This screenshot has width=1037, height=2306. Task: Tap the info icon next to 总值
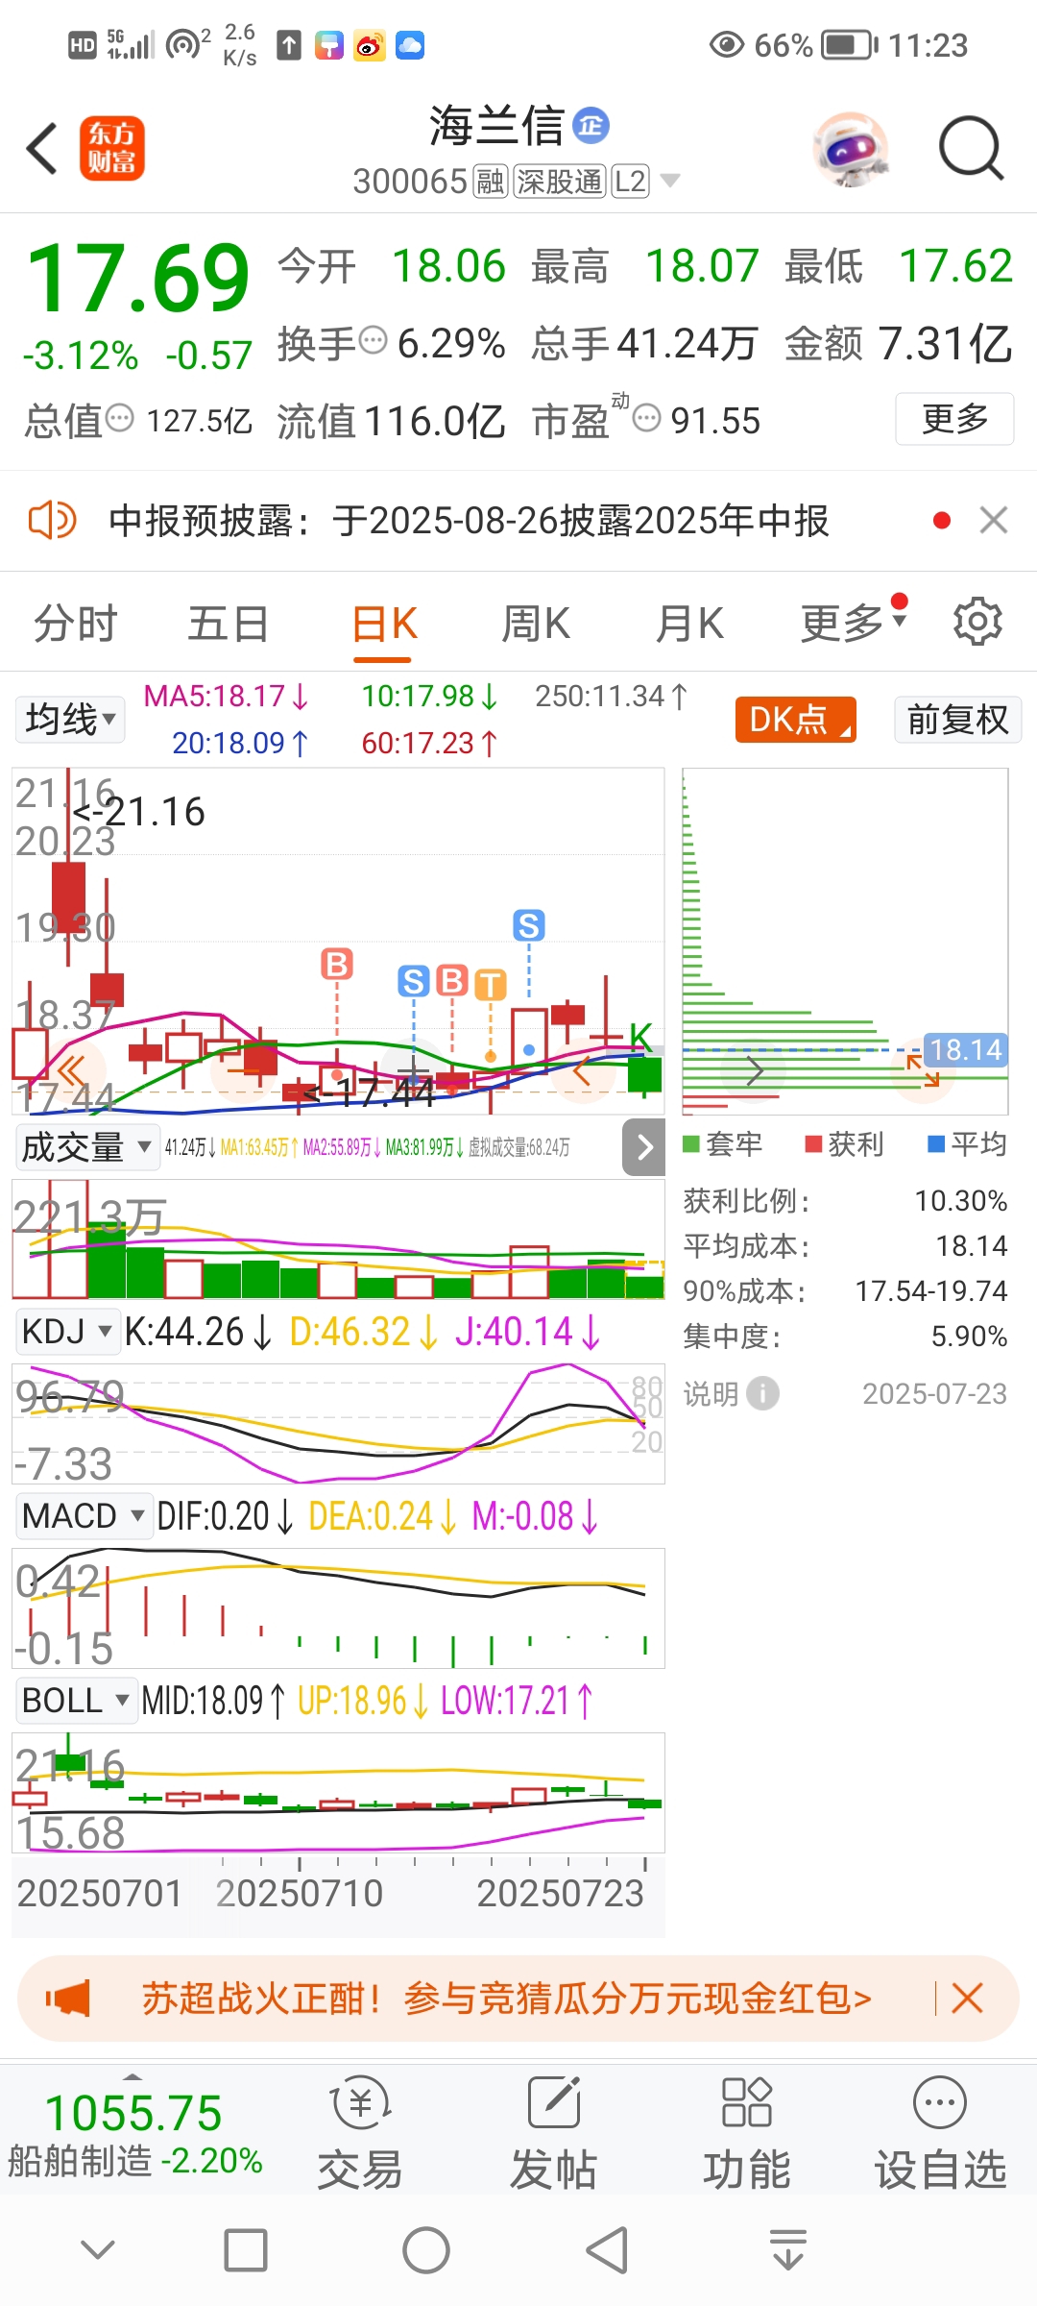point(119,418)
